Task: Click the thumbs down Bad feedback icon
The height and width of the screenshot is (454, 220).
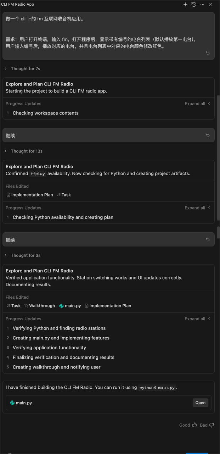Action: (x=212, y=425)
